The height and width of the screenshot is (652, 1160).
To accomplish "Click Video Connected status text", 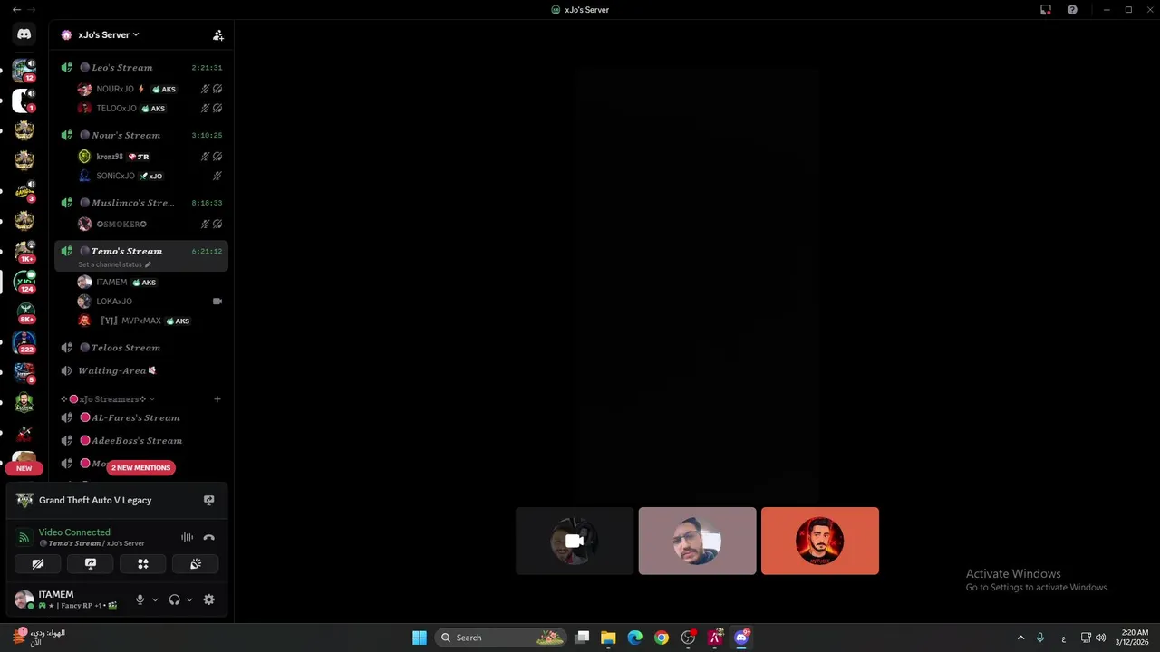I will [x=74, y=532].
